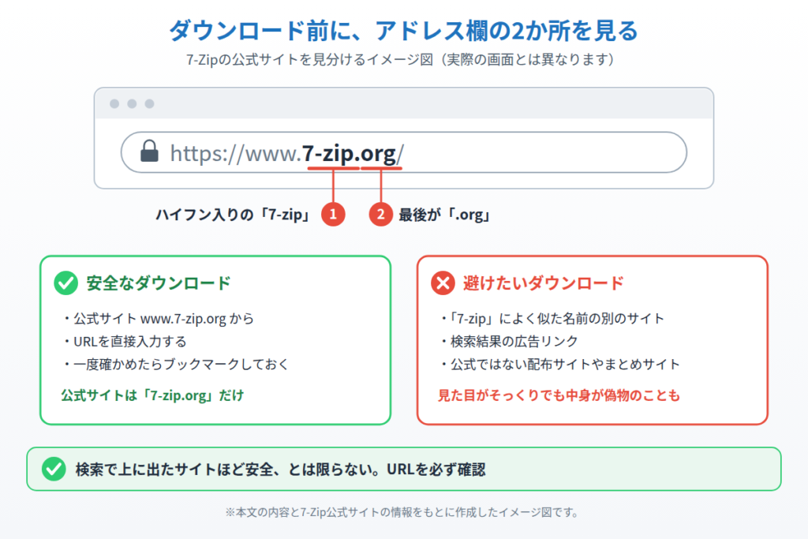Click the padlock icon in the address bar
The height and width of the screenshot is (539, 808).
click(149, 151)
